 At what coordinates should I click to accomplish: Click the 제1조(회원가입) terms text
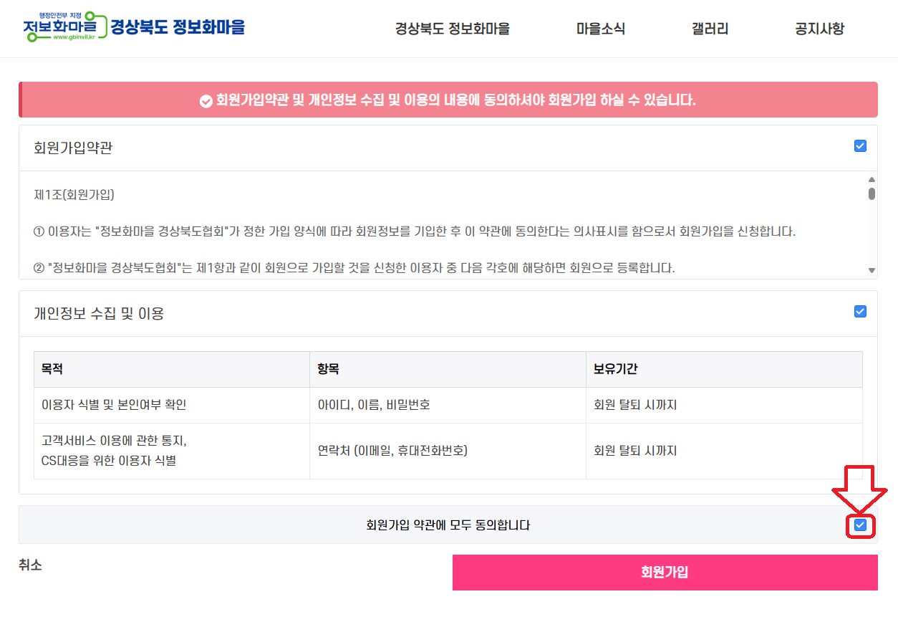[74, 194]
